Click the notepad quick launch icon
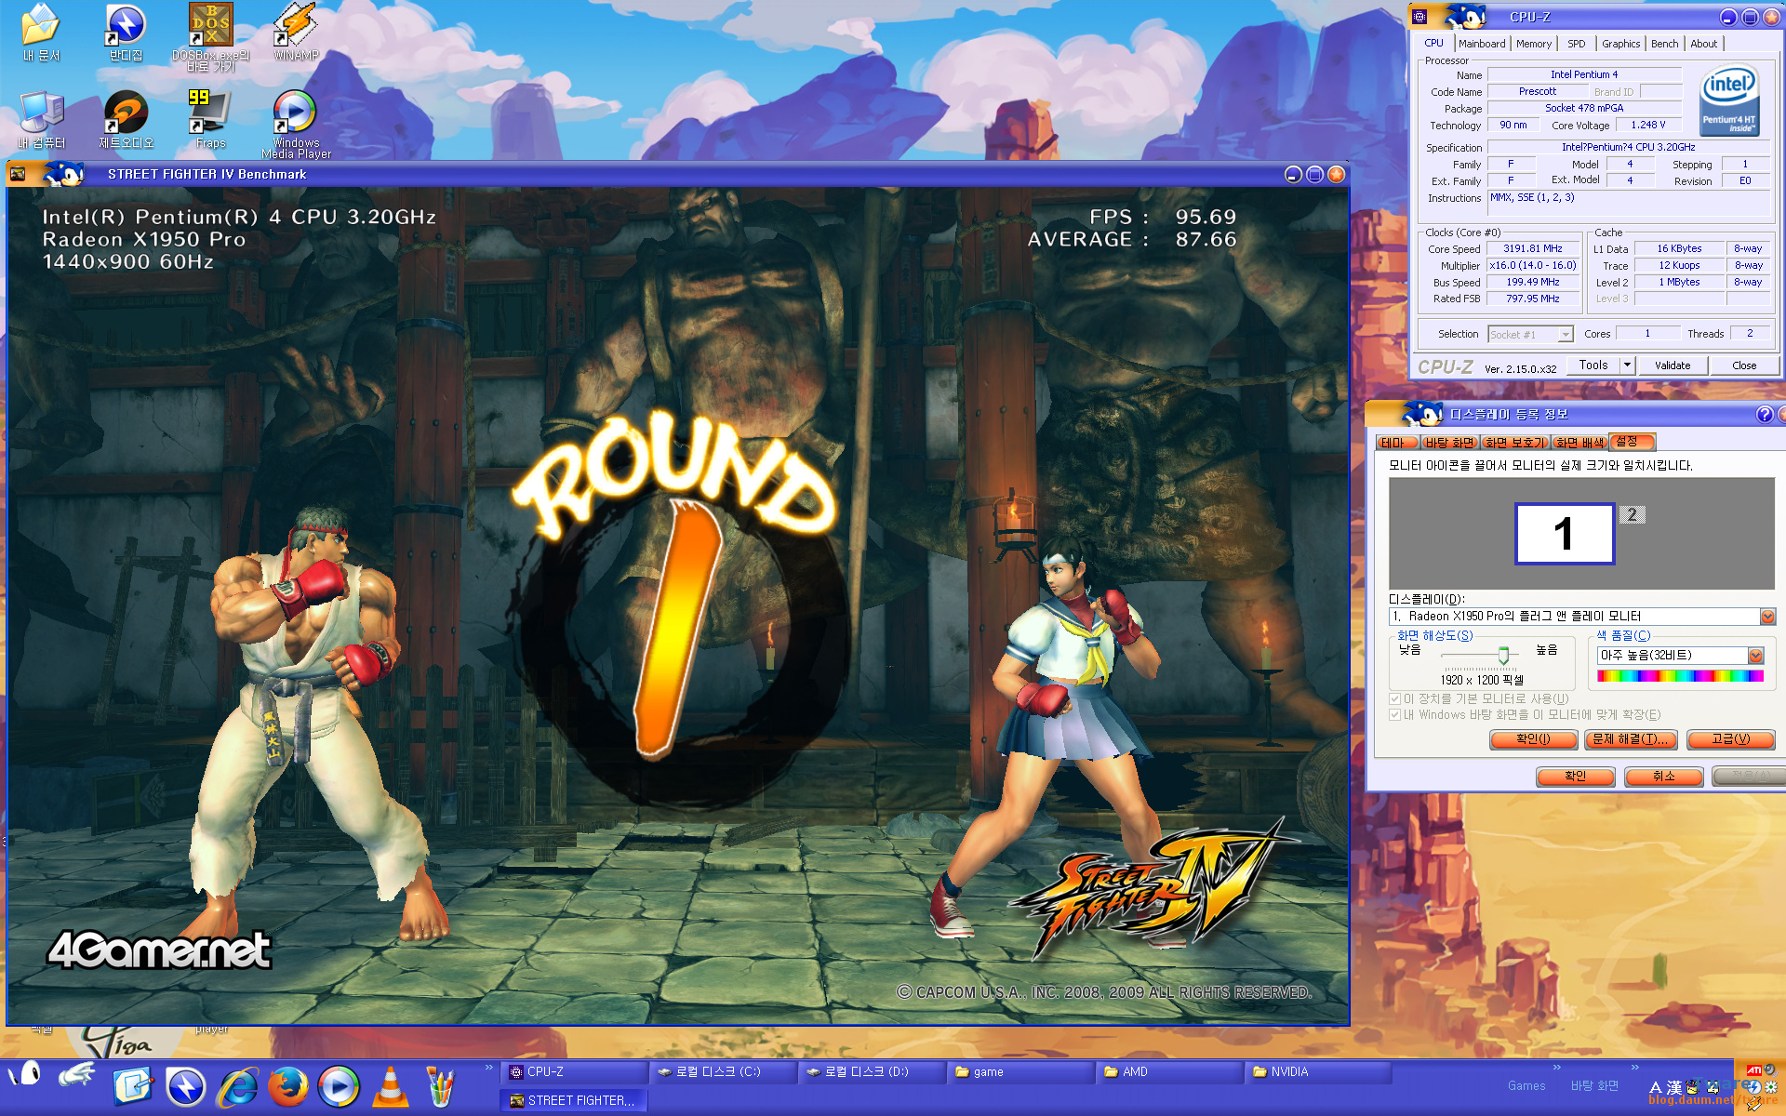Screen dimensions: 1786x1116 point(133,1086)
